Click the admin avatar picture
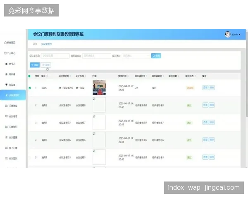The height and width of the screenshot is (198, 248). click(228, 34)
